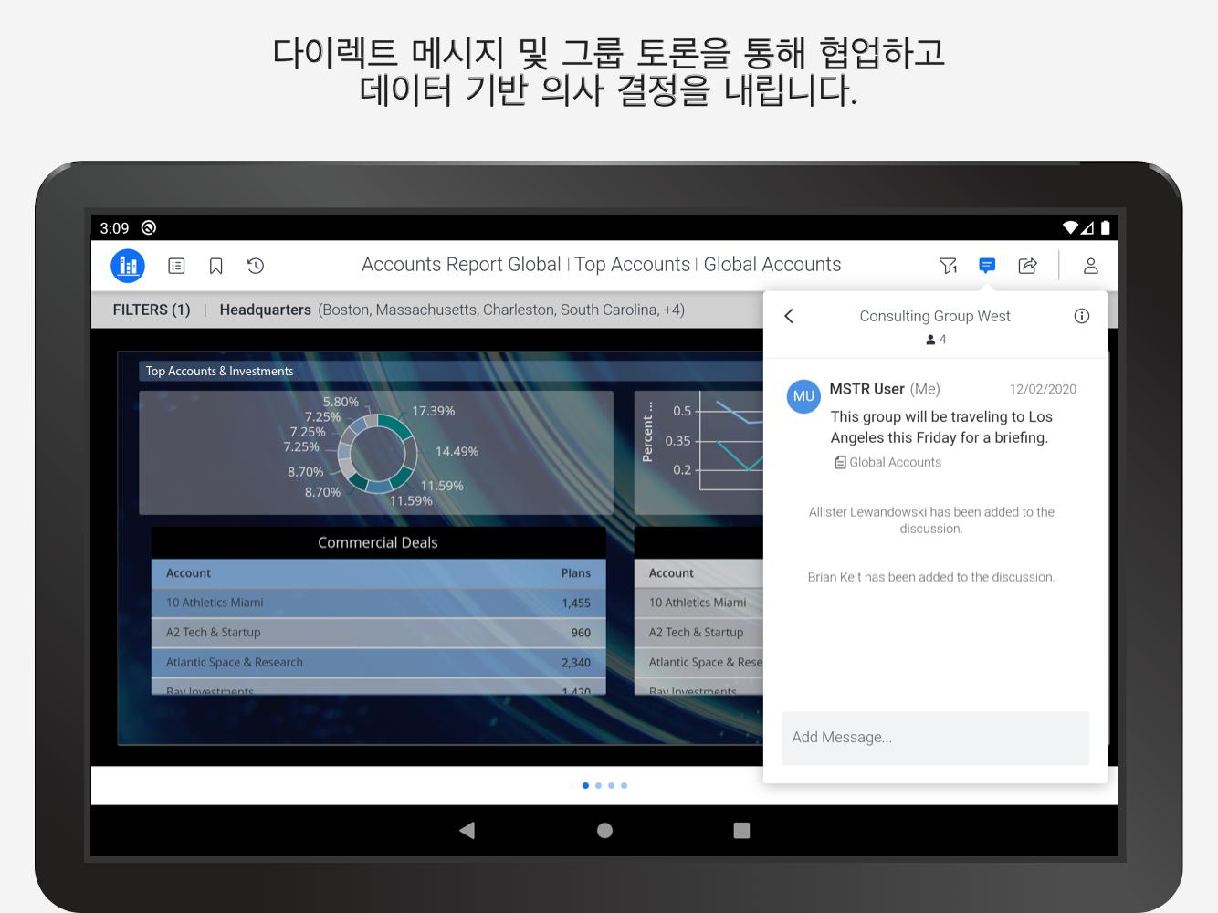
Task: Open the history reset icon
Action: (256, 266)
